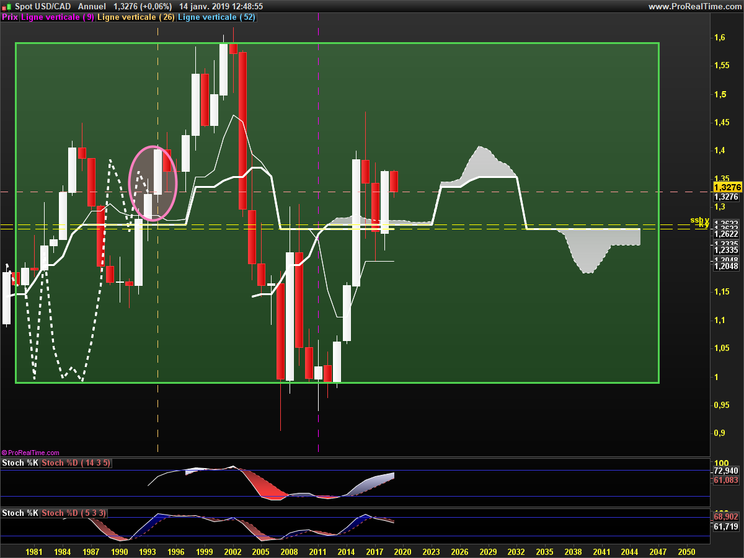Click the 14 janv. 2019 12:48:55 timestamp
Viewport: 744px width, 558px height.
tap(221, 6)
